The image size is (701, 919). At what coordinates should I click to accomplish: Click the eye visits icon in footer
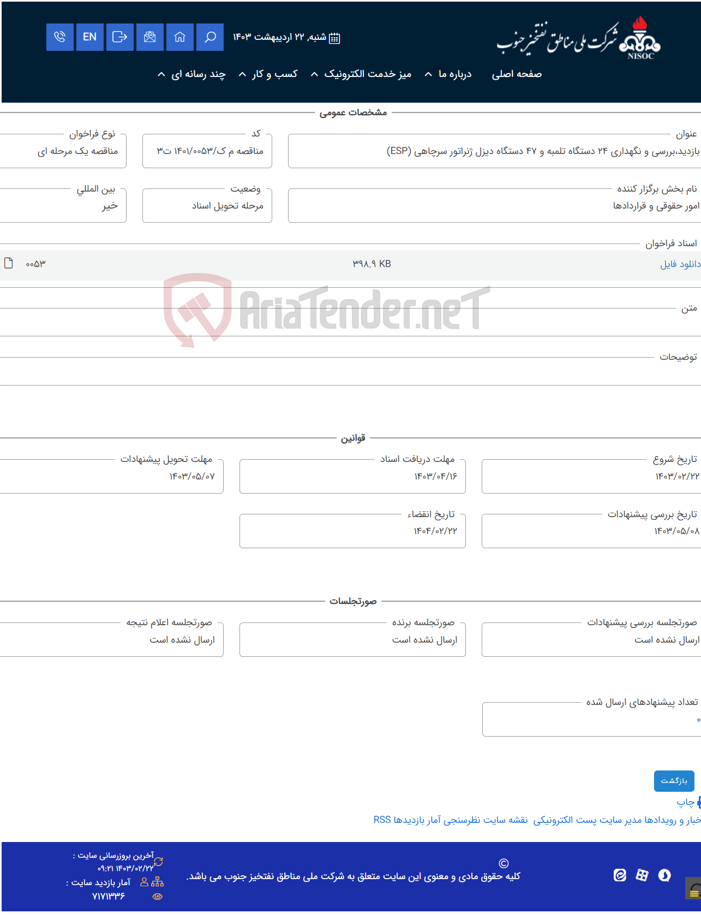click(158, 896)
